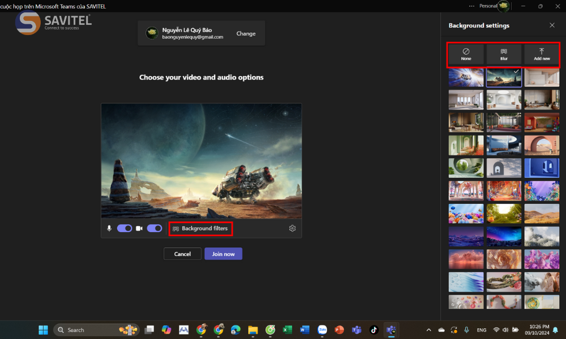Open Excel from the taskbar
Image resolution: width=566 pixels, height=339 pixels.
click(288, 329)
